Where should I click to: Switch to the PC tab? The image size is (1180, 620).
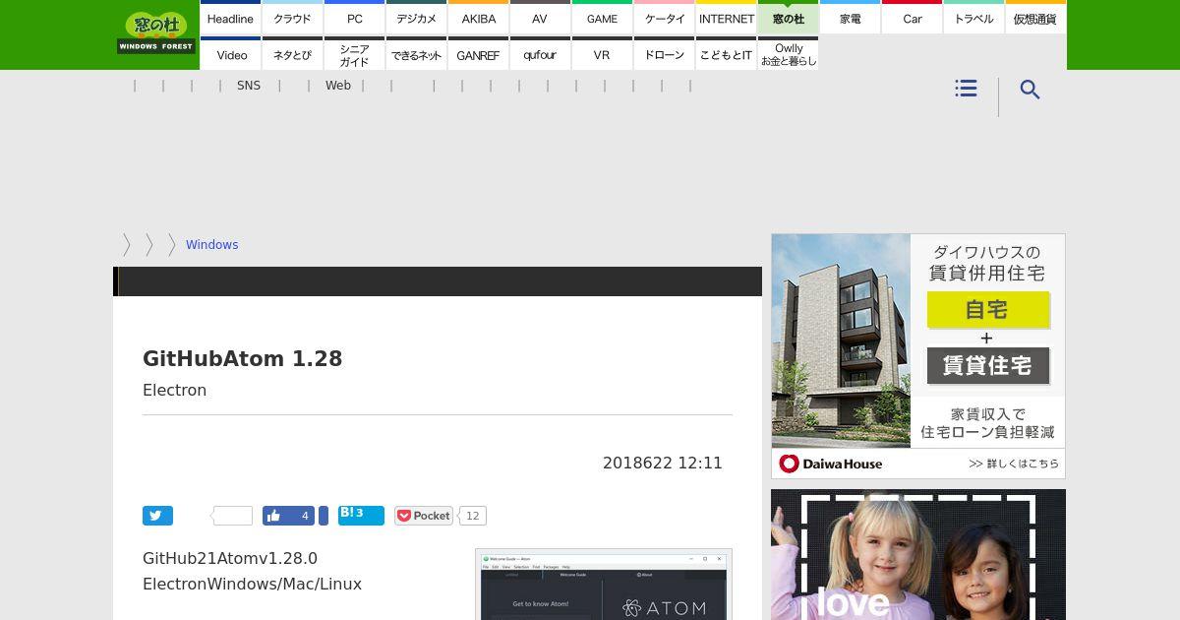point(354,19)
